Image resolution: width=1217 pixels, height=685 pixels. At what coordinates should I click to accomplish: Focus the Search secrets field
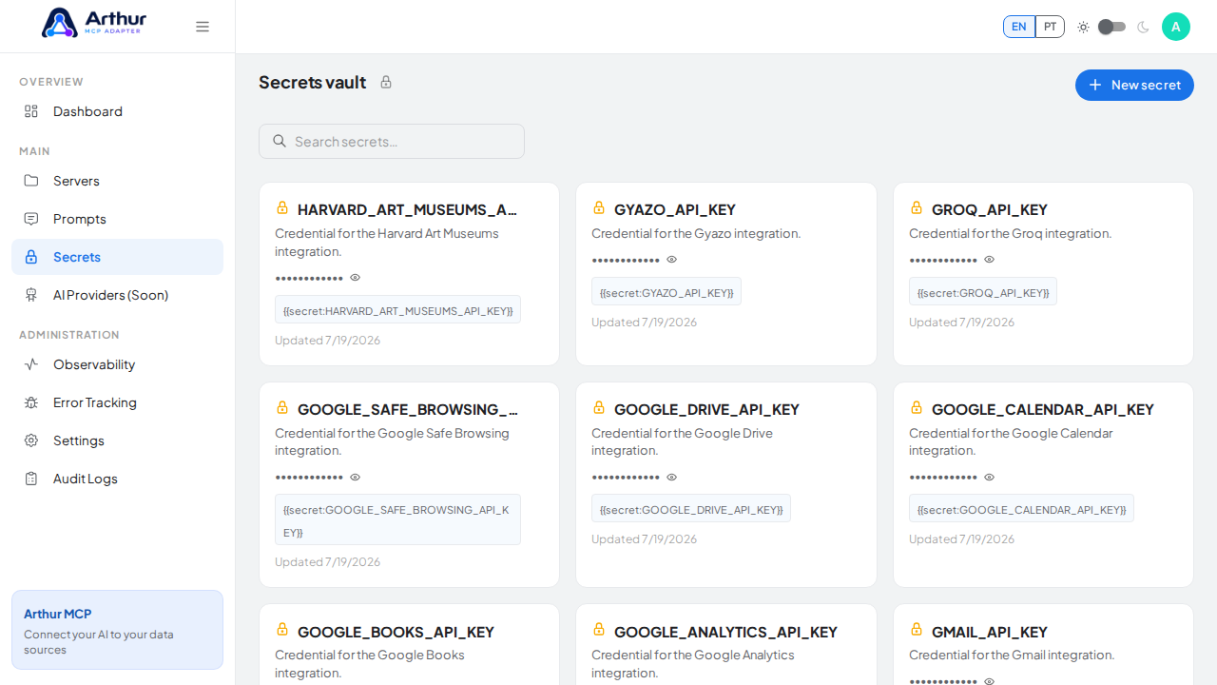[392, 141]
